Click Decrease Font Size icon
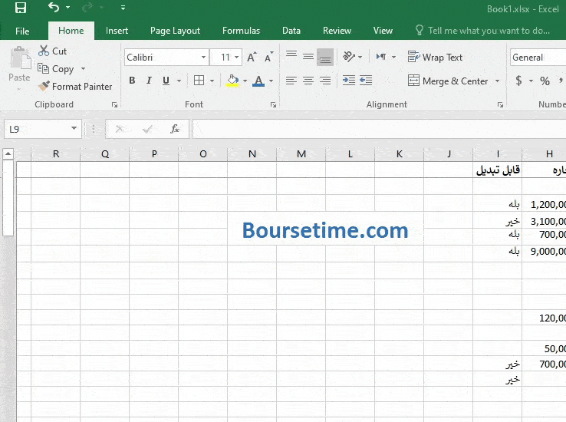The height and width of the screenshot is (422, 566). coord(269,57)
